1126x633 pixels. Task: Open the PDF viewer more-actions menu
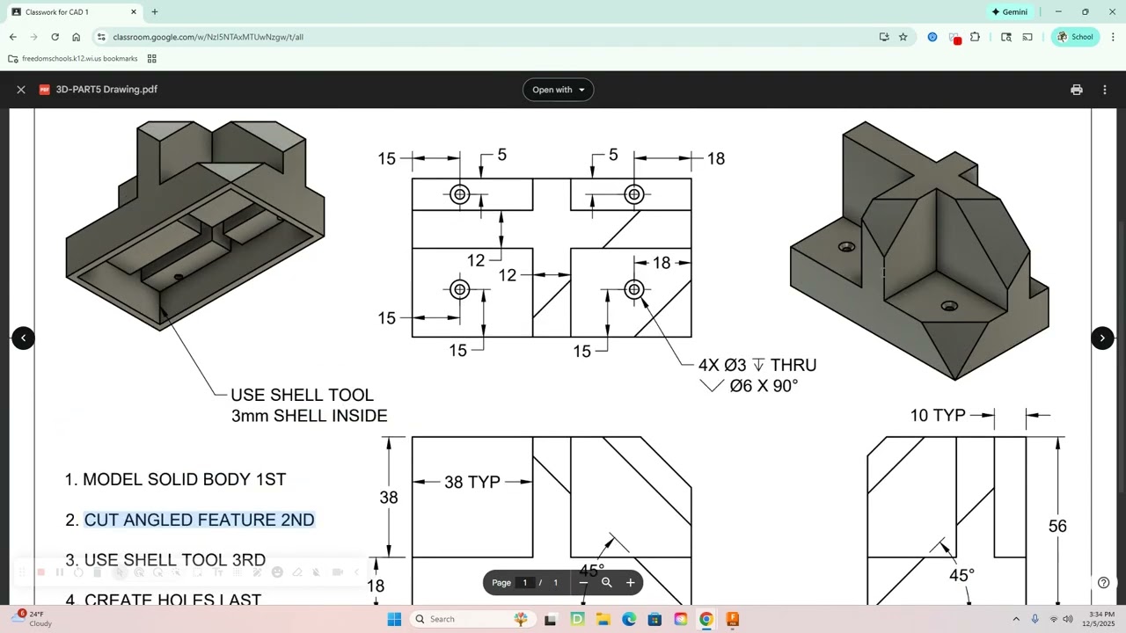click(x=1105, y=90)
